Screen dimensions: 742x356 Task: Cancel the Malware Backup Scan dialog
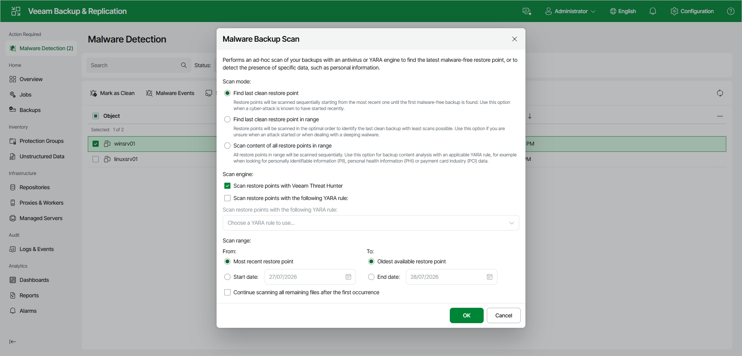click(x=503, y=315)
